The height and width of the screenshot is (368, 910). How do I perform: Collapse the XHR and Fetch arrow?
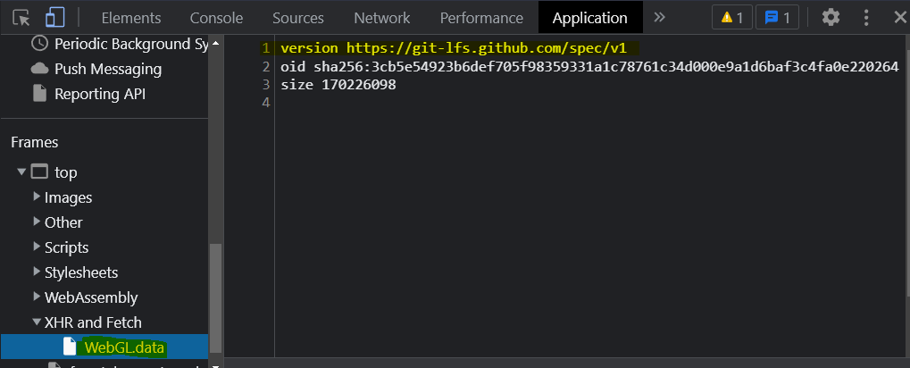click(x=38, y=322)
